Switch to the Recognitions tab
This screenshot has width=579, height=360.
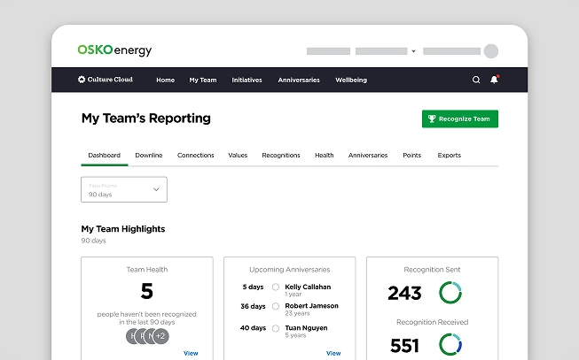coord(281,155)
